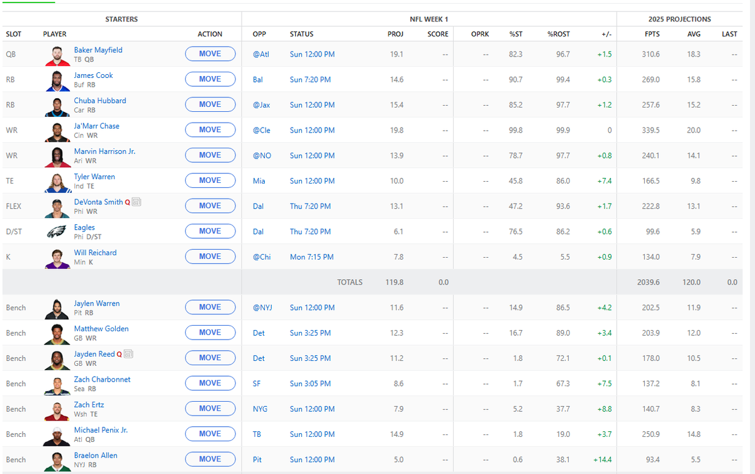Open Ja'Marr Chase player link
Viewport: 755px width, 474px height.
[97, 126]
